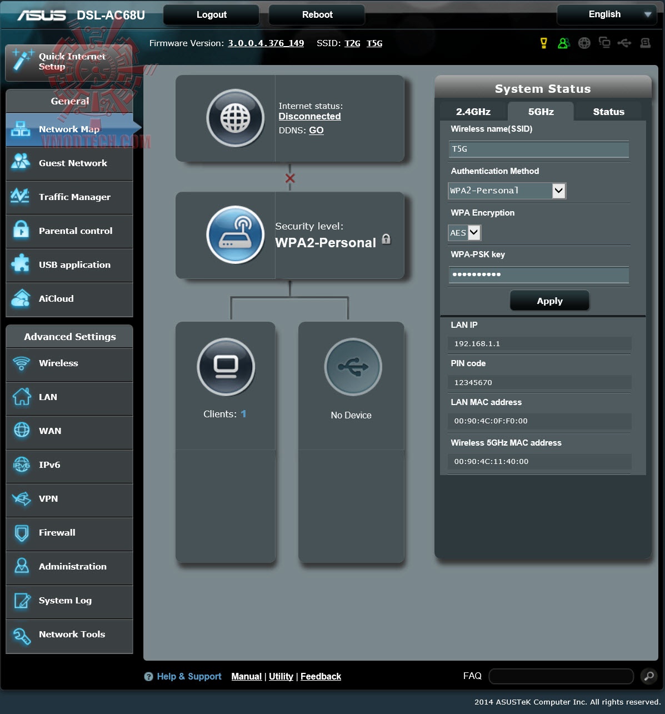This screenshot has width=665, height=714.
Task: Open VPN settings
Action: 69,500
